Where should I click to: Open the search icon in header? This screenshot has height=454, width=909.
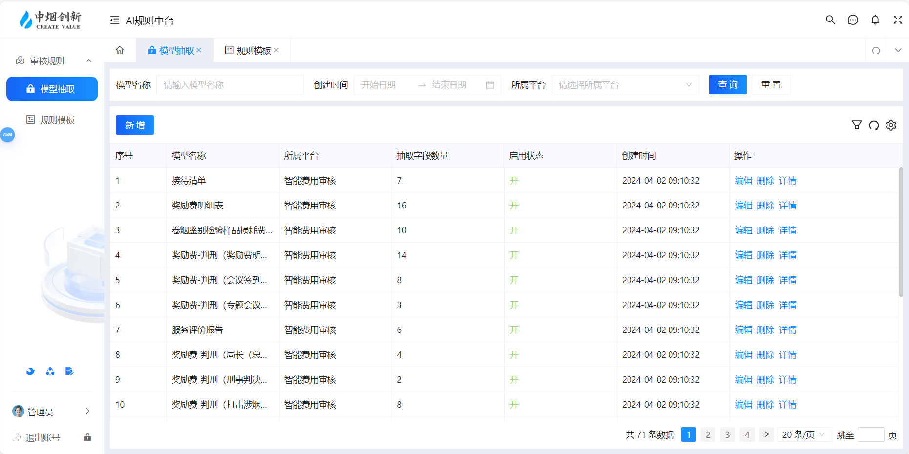tap(830, 20)
